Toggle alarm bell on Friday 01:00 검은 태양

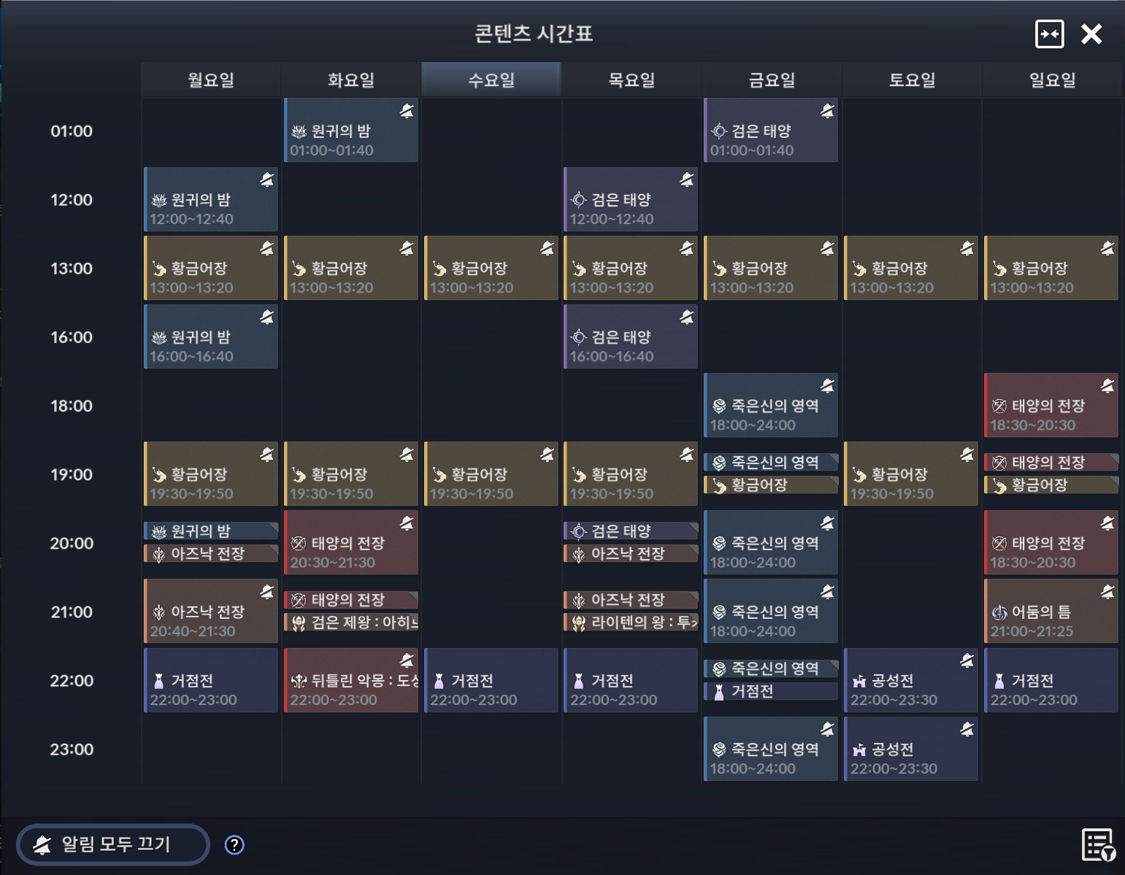pyautogui.click(x=827, y=111)
